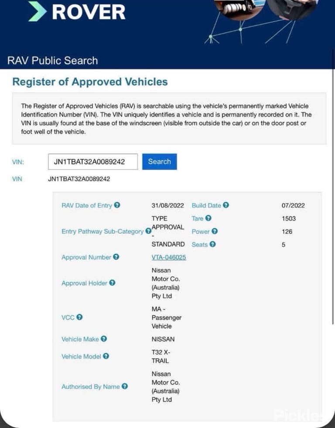The height and width of the screenshot is (428, 335).
Task: Click the Approval Holder label
Action: (84, 283)
